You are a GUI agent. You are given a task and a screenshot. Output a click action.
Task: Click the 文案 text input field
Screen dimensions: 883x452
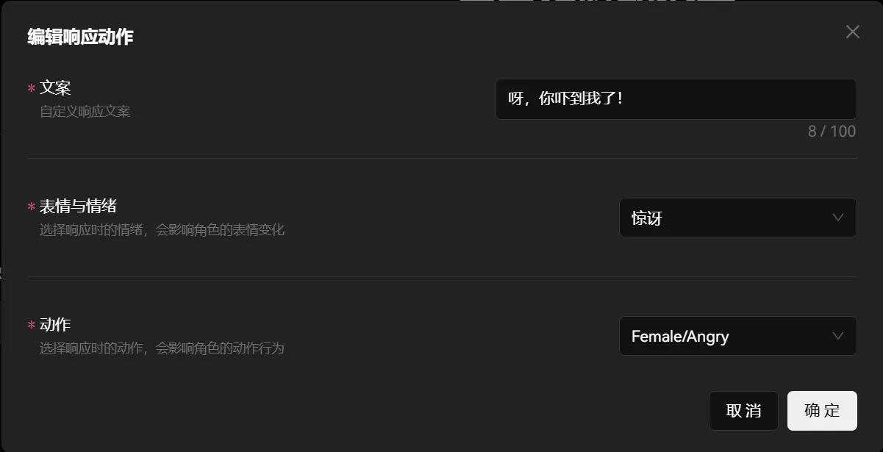tap(676, 99)
